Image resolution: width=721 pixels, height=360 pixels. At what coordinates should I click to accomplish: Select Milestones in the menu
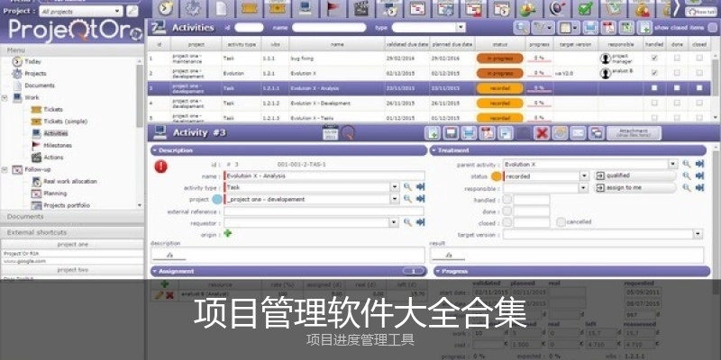click(x=58, y=146)
